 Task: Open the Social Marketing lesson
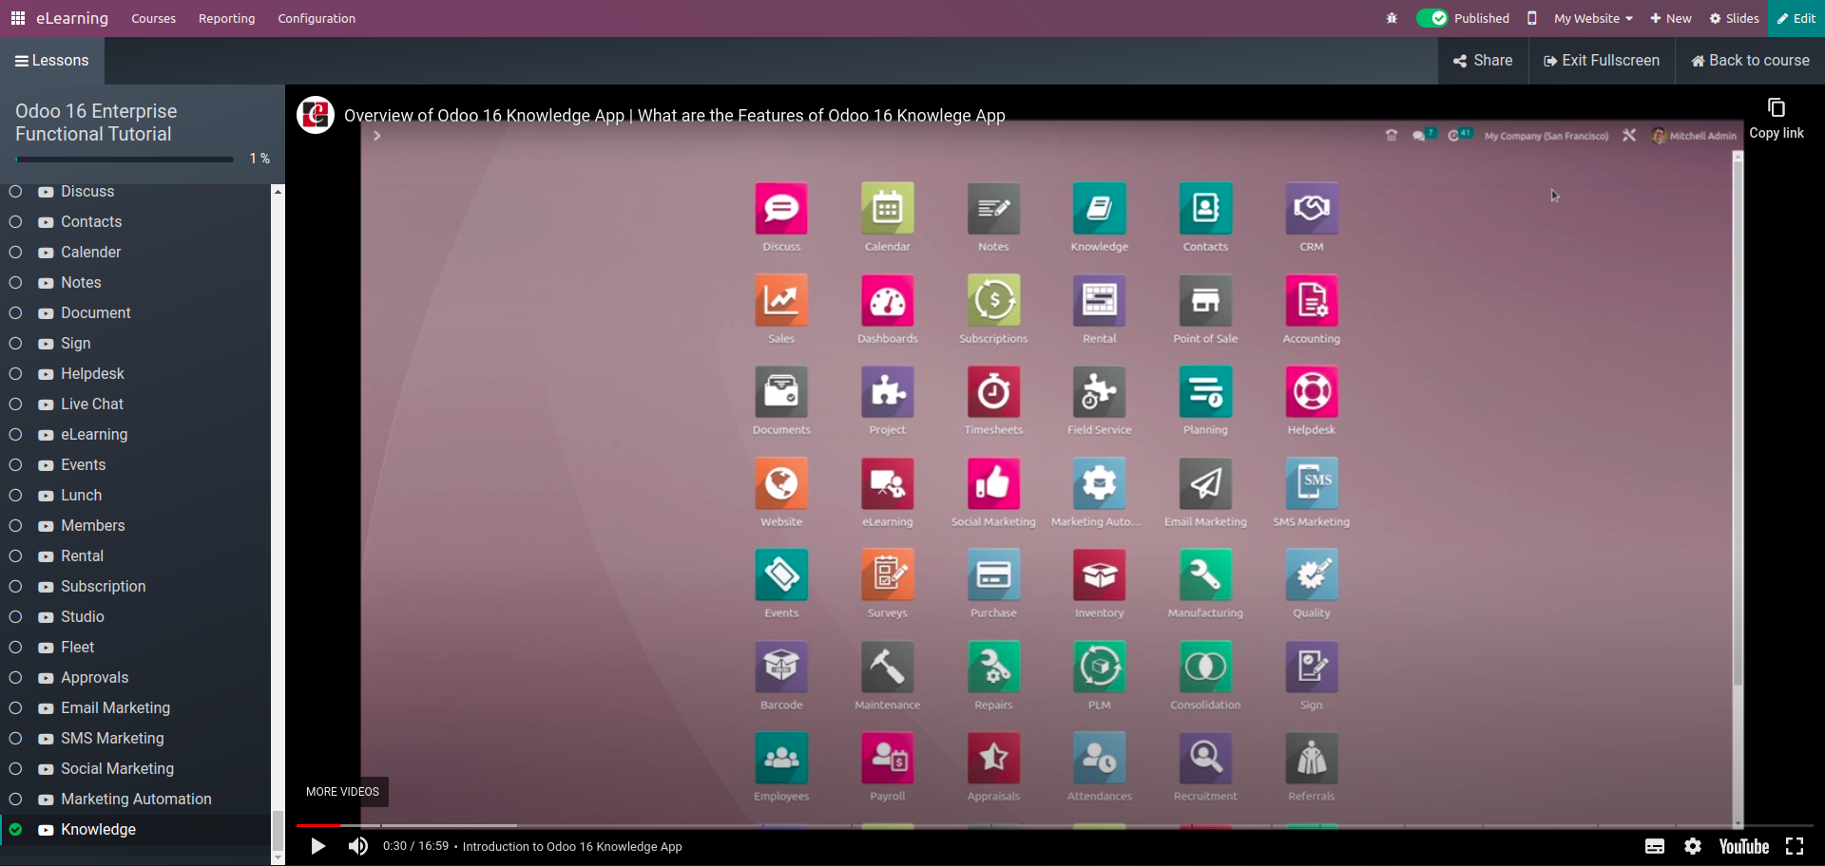click(118, 769)
